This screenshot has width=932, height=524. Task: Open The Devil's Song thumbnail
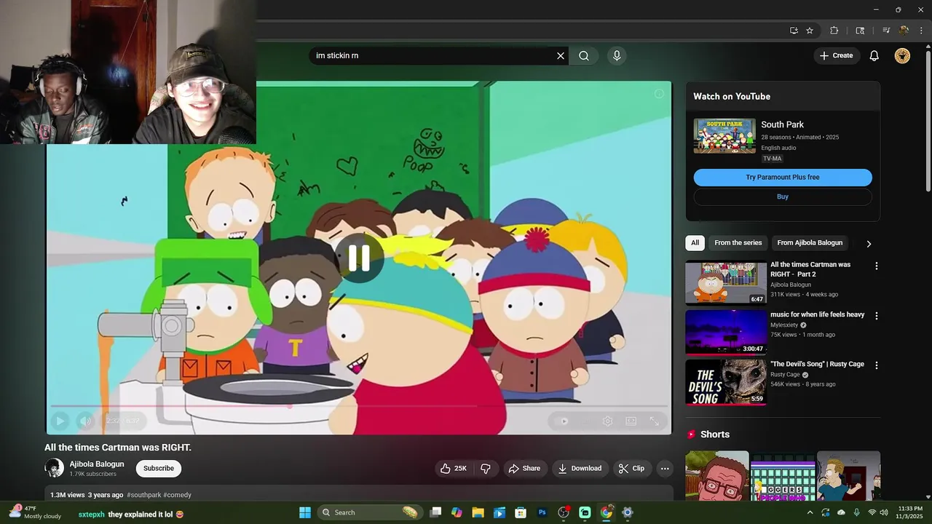click(x=726, y=382)
